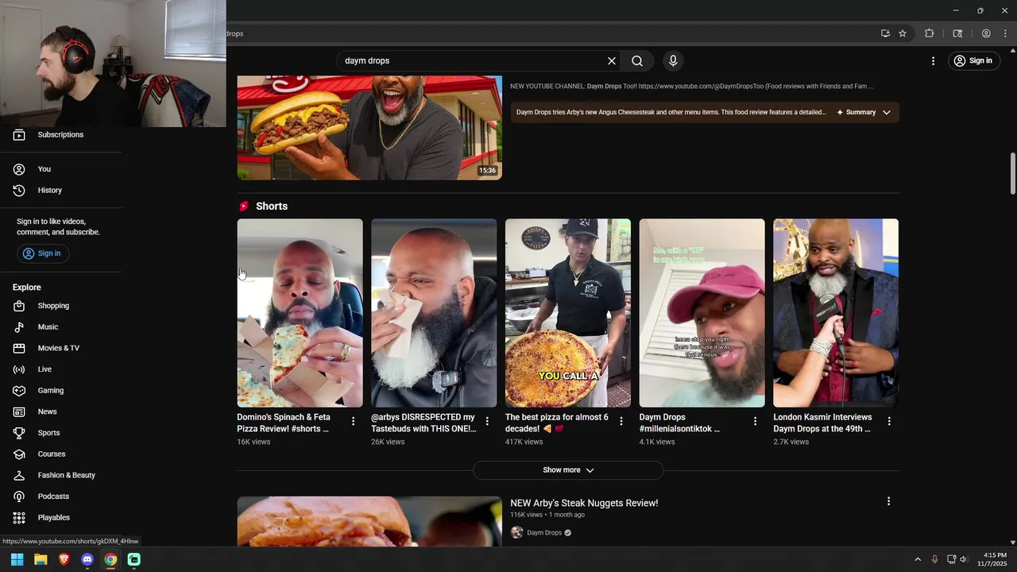Open Courses in Explore section
This screenshot has width=1017, height=572.
pyautogui.click(x=60, y=454)
